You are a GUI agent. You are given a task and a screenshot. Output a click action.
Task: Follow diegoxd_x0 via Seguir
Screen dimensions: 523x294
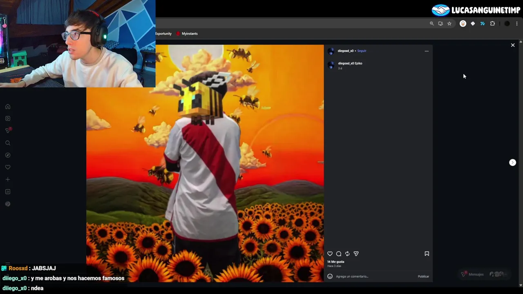tap(362, 51)
